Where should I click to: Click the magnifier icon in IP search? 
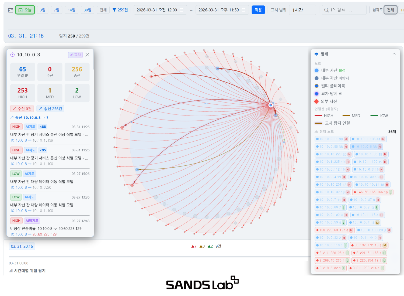(x=326, y=10)
